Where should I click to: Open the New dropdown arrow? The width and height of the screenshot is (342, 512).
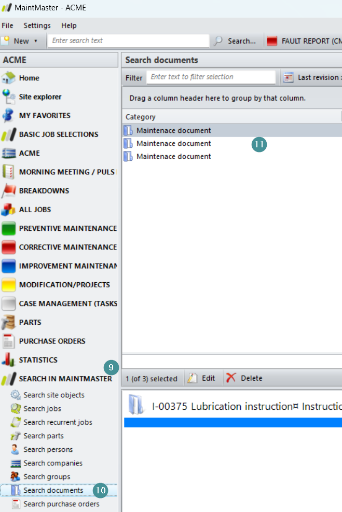click(36, 41)
